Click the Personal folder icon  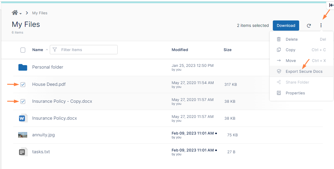pos(23,67)
